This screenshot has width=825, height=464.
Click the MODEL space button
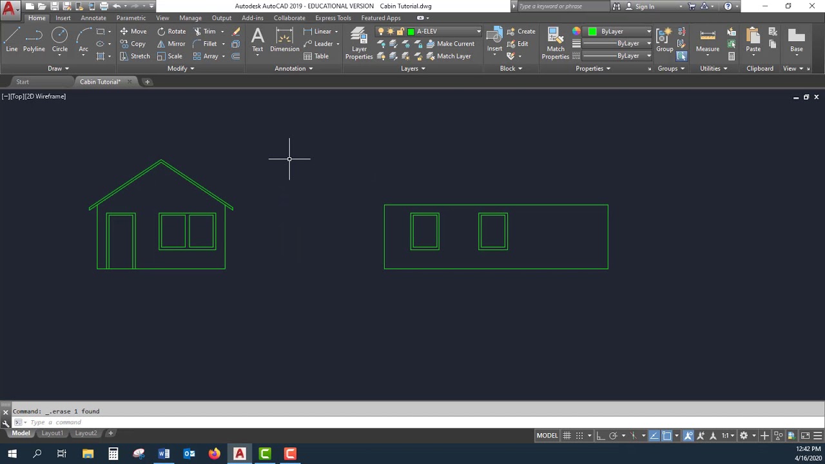(547, 436)
